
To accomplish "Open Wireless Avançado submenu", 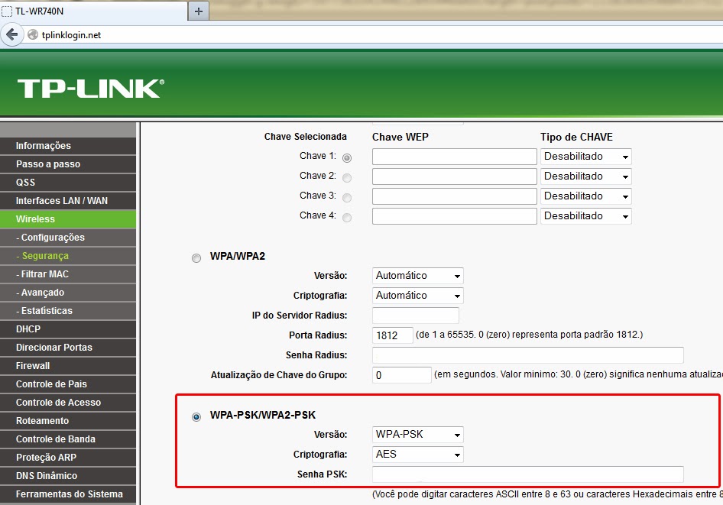I will (68, 293).
